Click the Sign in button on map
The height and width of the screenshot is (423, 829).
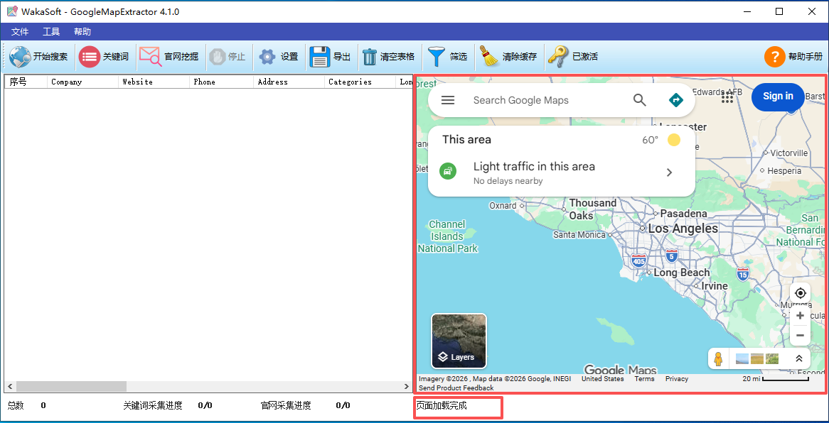(x=777, y=97)
